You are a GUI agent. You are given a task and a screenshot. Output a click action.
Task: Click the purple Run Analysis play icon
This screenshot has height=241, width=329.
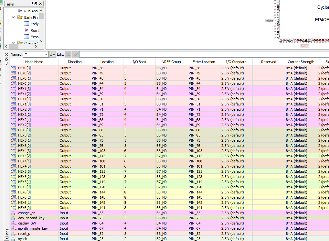tap(20, 11)
